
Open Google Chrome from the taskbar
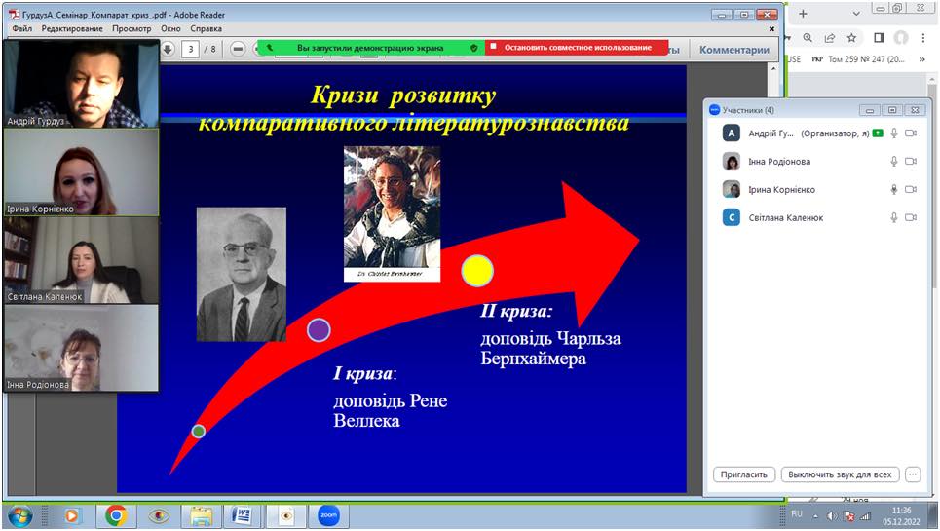pos(115,514)
